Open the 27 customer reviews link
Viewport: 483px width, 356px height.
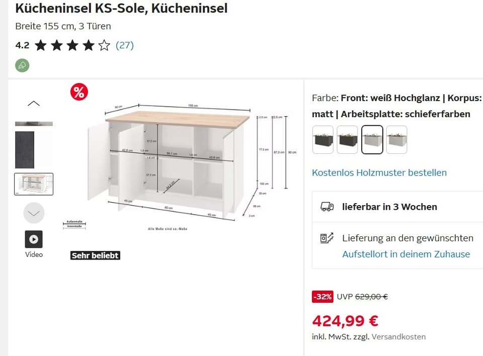coord(125,45)
